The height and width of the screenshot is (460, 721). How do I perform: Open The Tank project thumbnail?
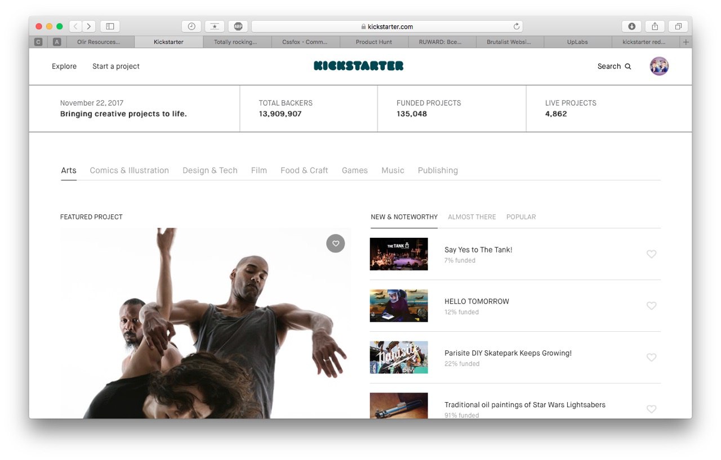point(399,254)
